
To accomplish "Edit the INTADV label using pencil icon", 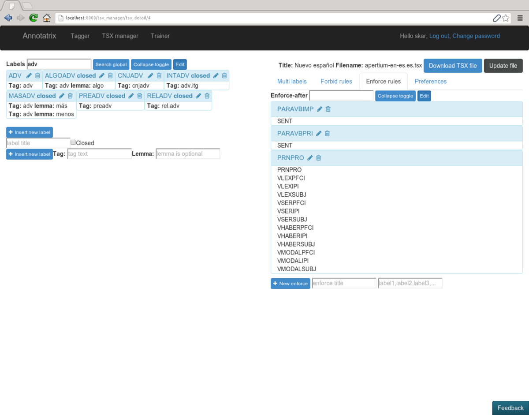I will pyautogui.click(x=216, y=75).
